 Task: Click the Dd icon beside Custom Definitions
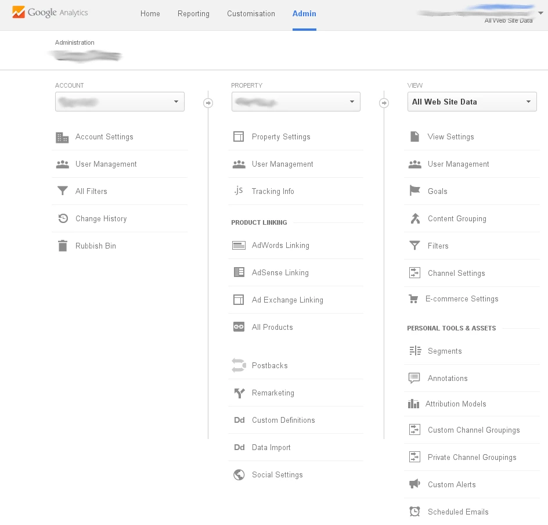click(239, 420)
